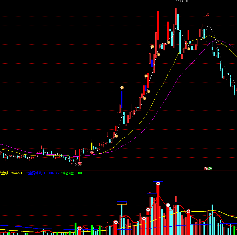Click the plus marker on the tallest red volume bar
Image resolution: width=237 pixels, height=235 pixels.
[x=158, y=184]
